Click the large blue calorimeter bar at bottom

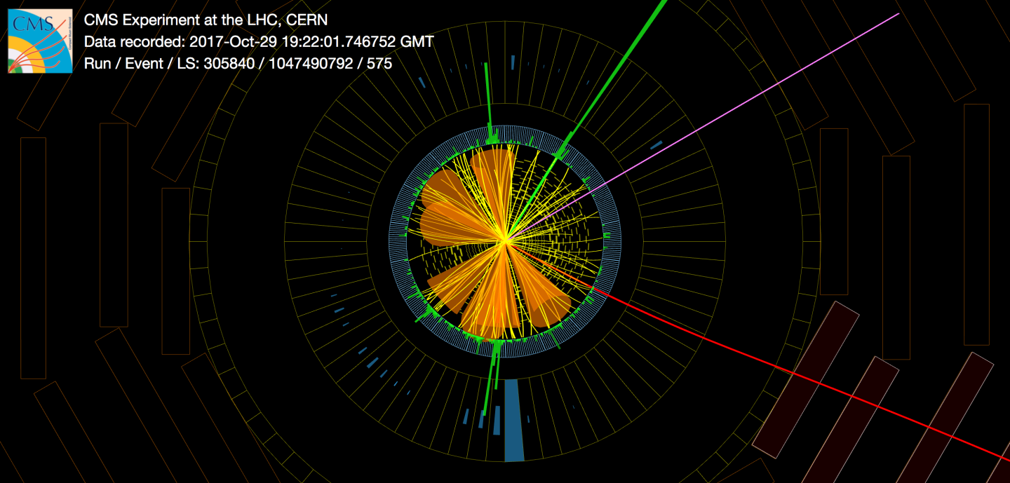tap(513, 420)
